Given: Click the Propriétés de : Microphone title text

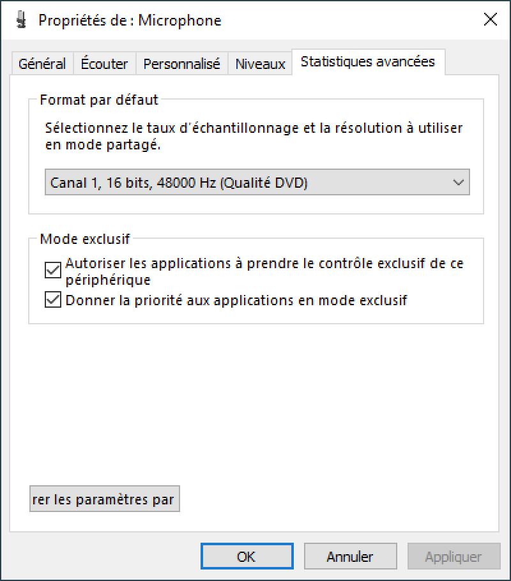Looking at the screenshot, I should tap(130, 20).
